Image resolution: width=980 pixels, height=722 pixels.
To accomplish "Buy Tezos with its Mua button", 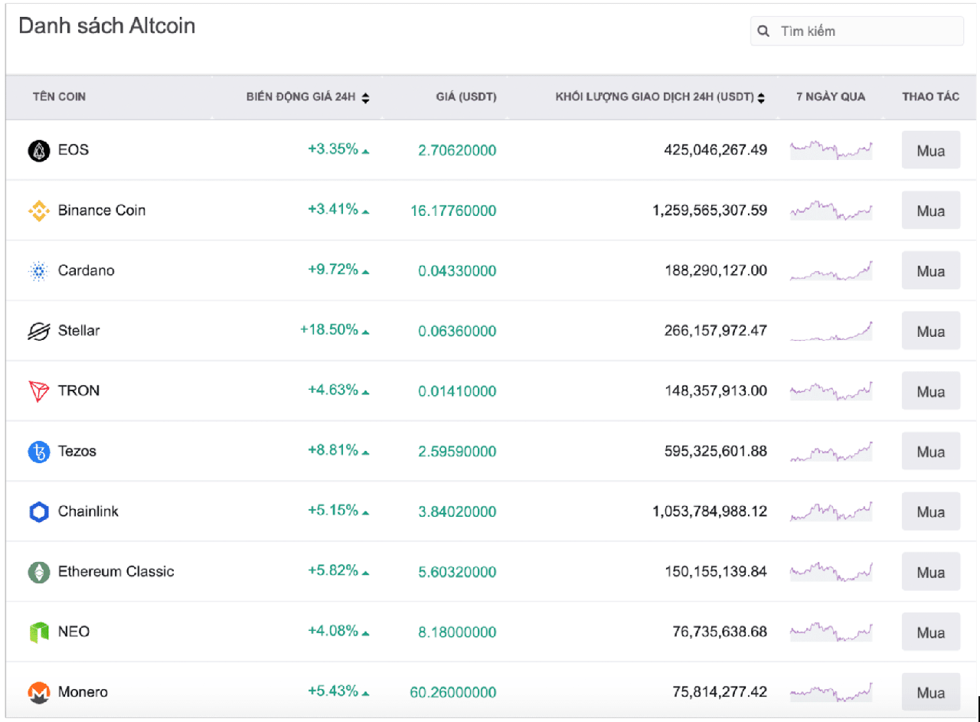I will (x=931, y=452).
